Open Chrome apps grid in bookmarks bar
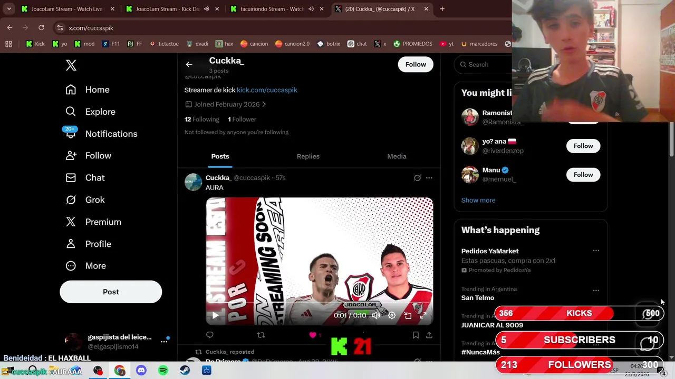The image size is (675, 379). [x=8, y=44]
